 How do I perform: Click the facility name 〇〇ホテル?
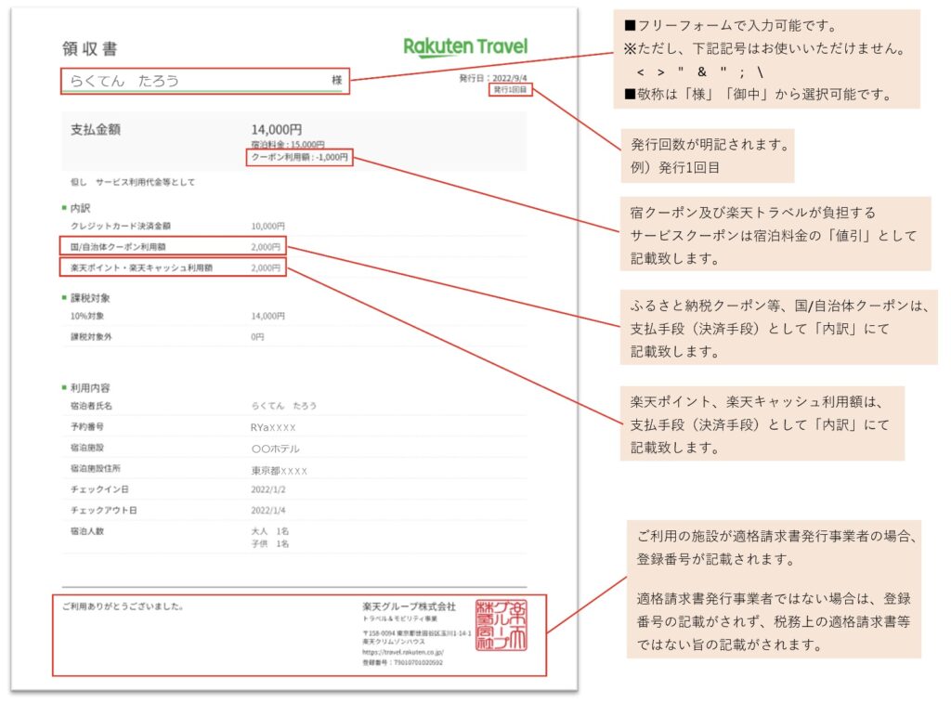(x=275, y=449)
